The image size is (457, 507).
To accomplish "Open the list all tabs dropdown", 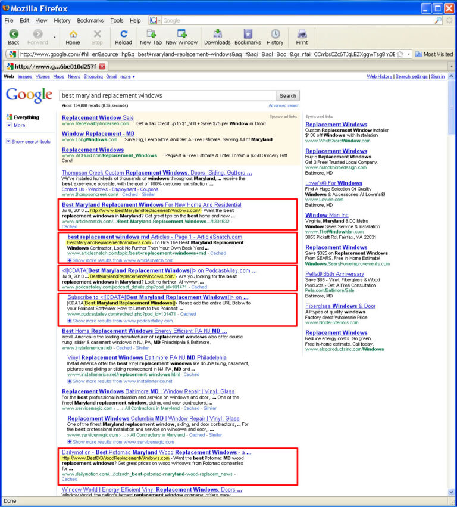I will [452, 66].
